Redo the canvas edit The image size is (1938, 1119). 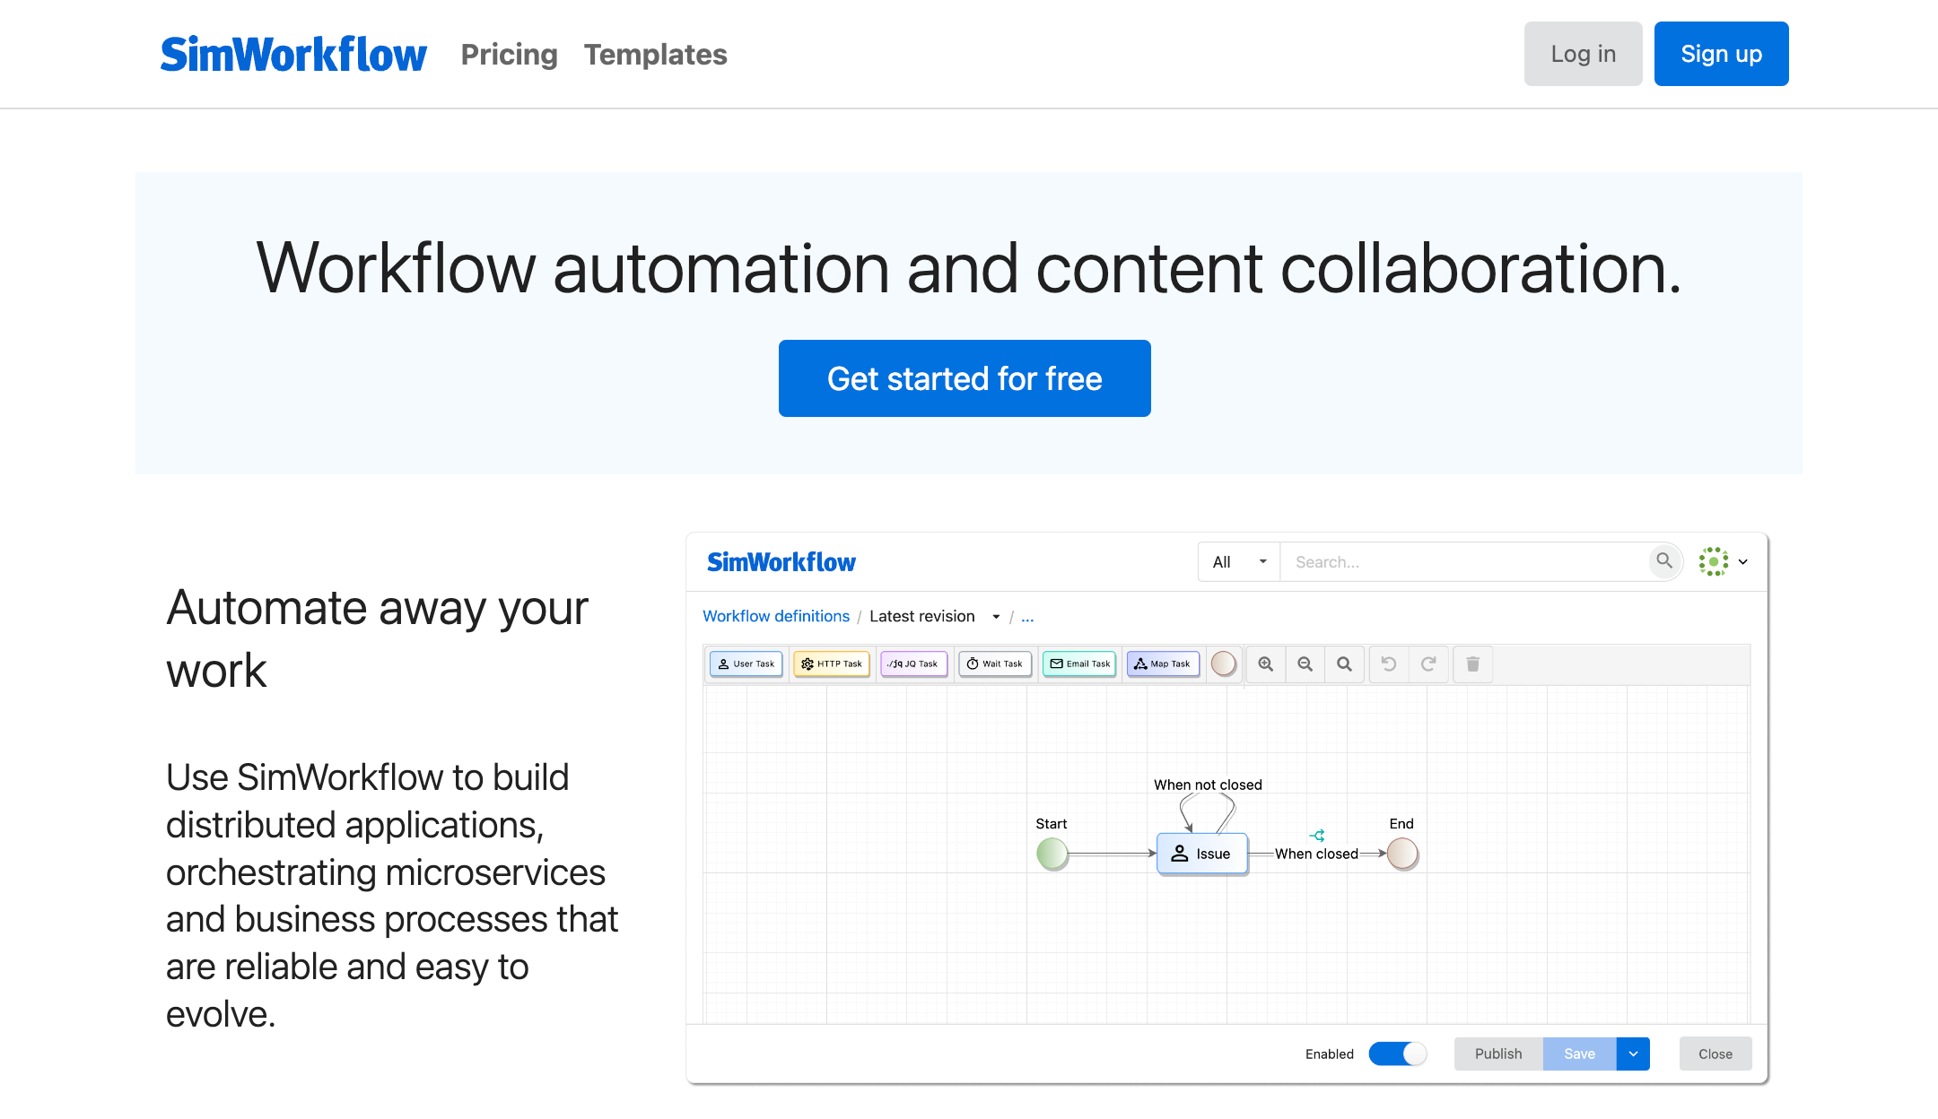tap(1428, 664)
